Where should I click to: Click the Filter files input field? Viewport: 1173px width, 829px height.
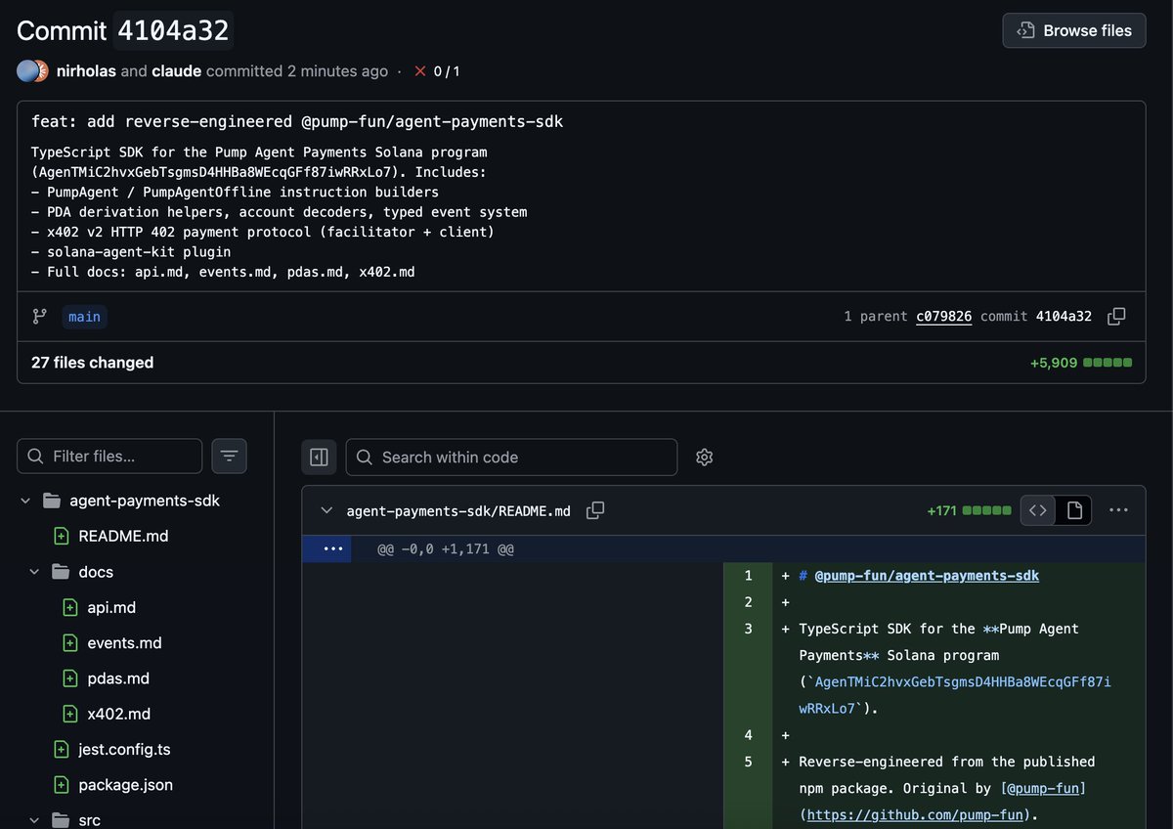tap(109, 457)
